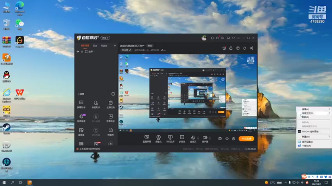Open the Windows Start menu

4,183
